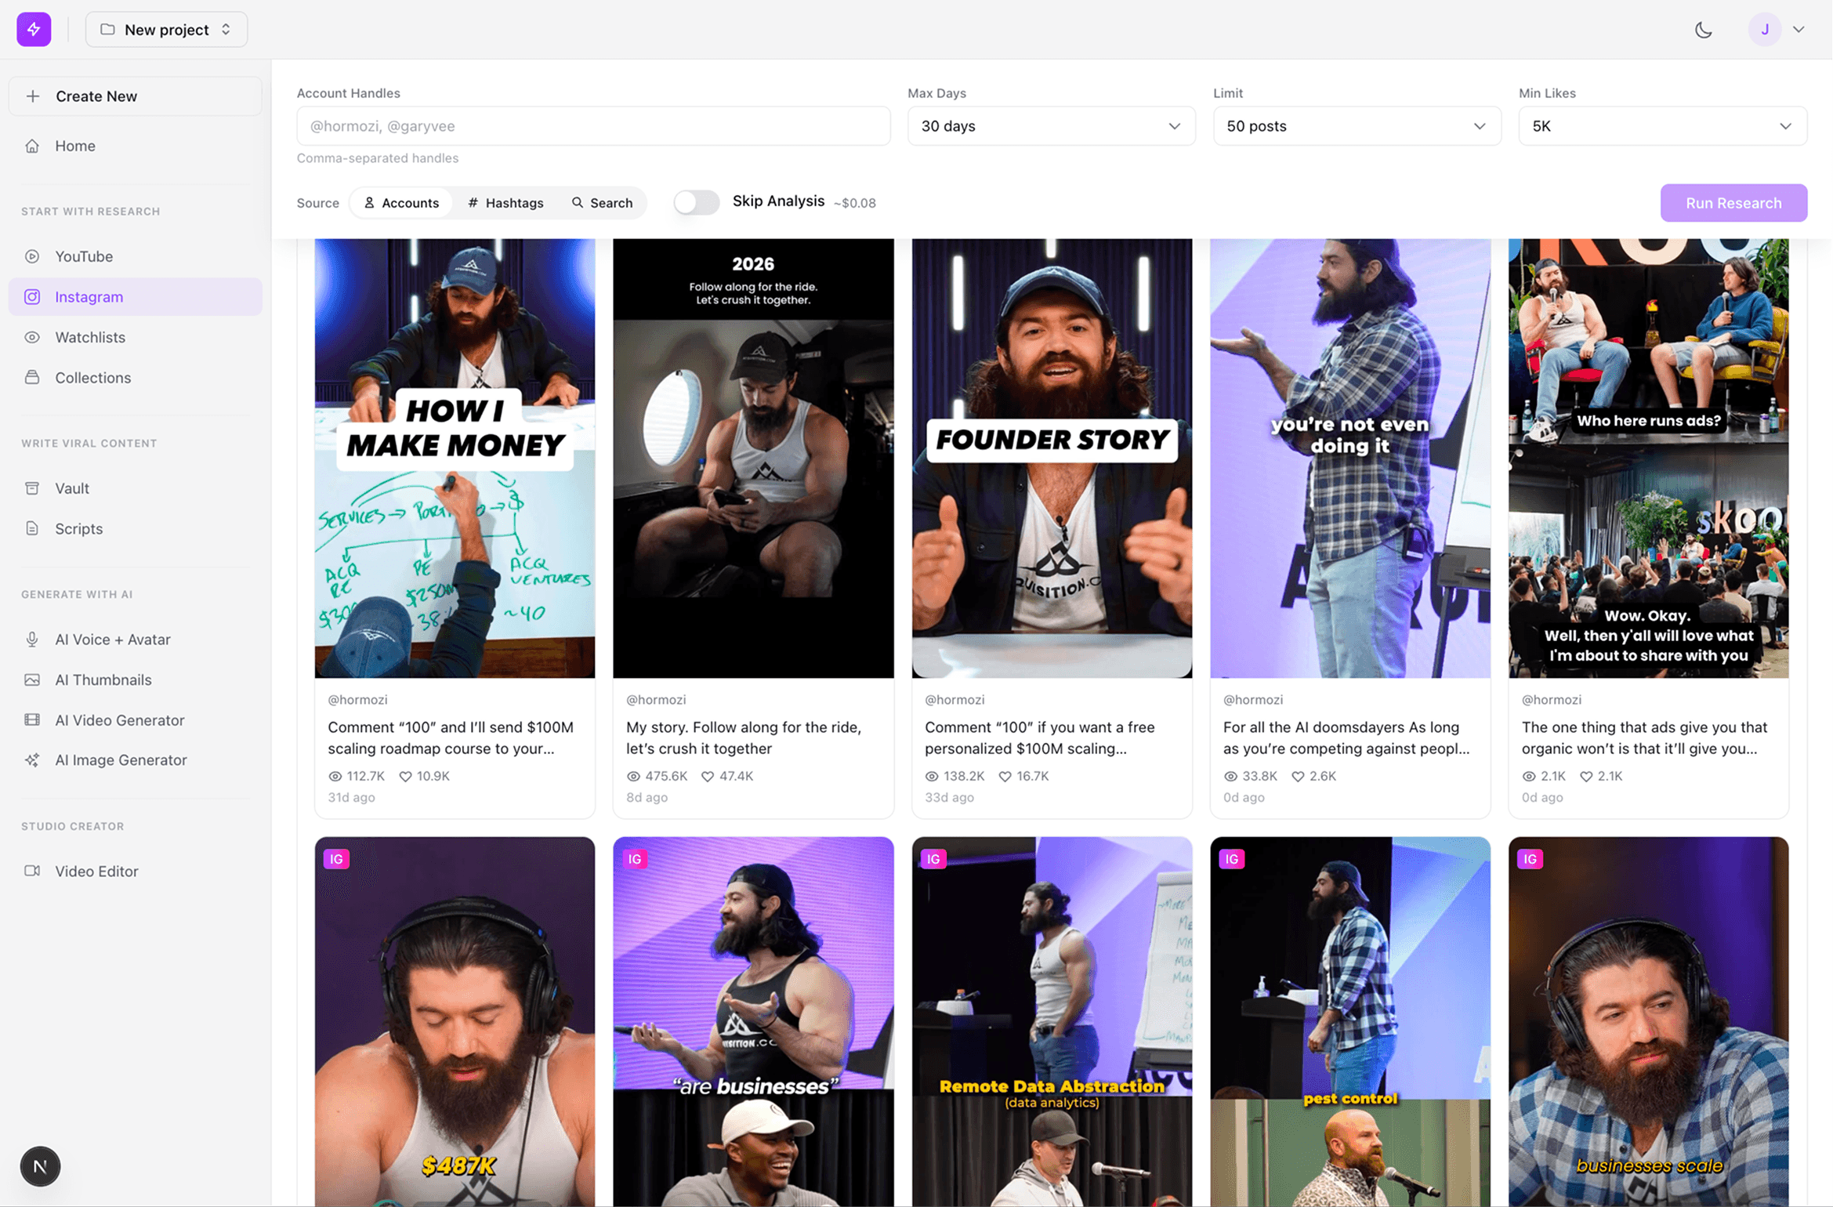The width and height of the screenshot is (1833, 1207).
Task: Open AI Voice + Avatar tool
Action: (x=112, y=640)
